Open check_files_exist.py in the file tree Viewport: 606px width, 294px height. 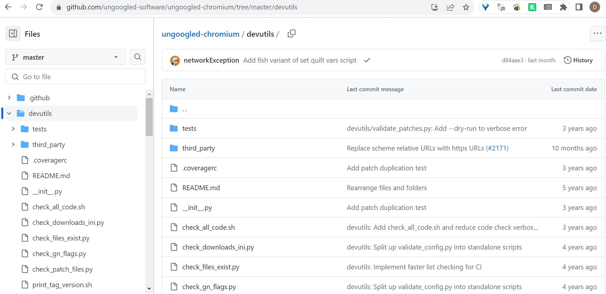point(61,238)
